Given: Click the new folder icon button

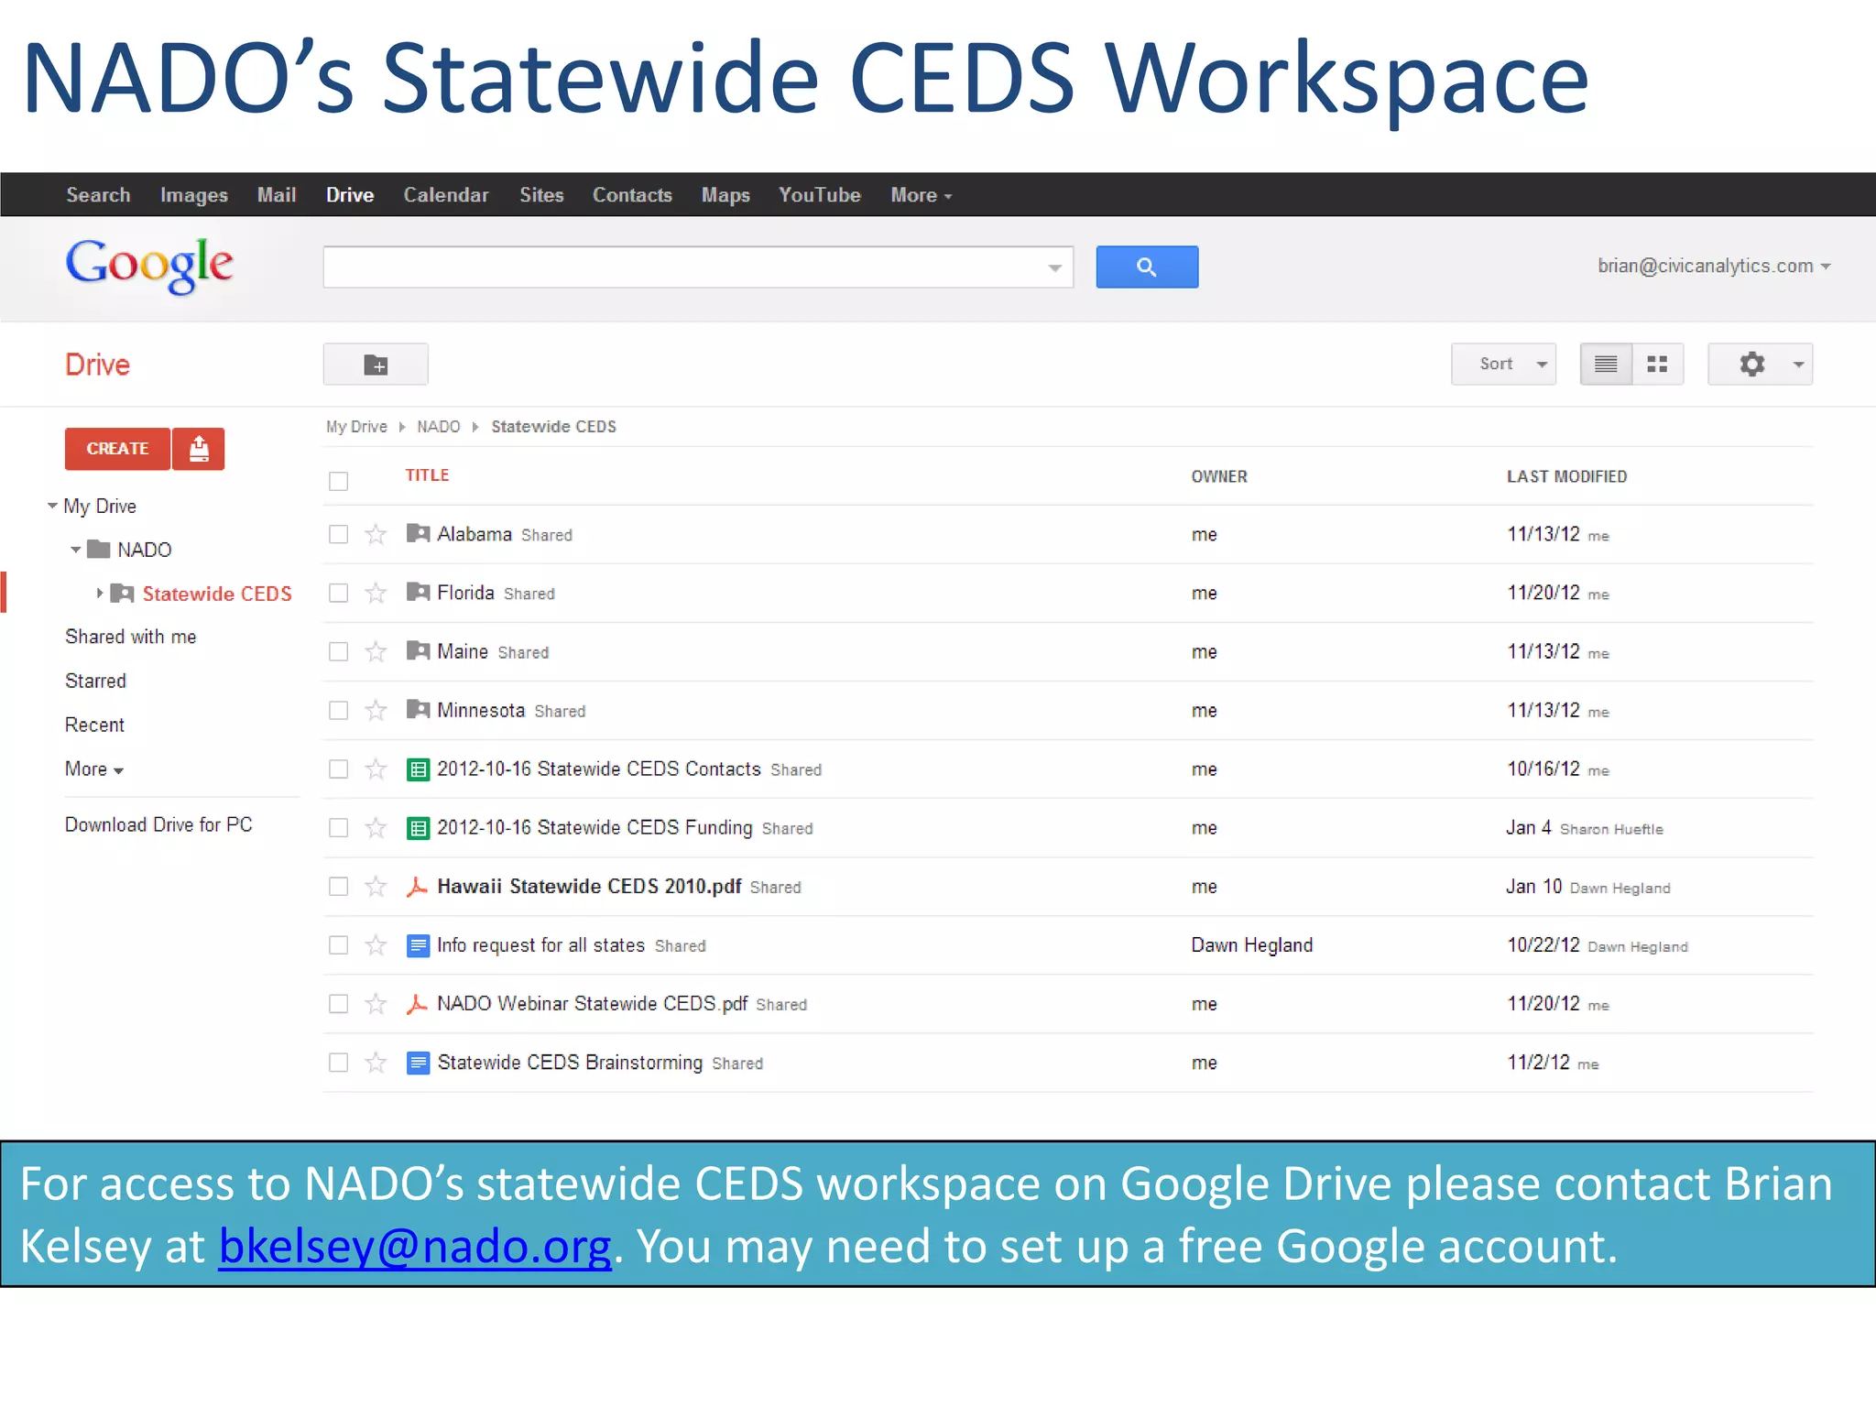Looking at the screenshot, I should coord(376,365).
